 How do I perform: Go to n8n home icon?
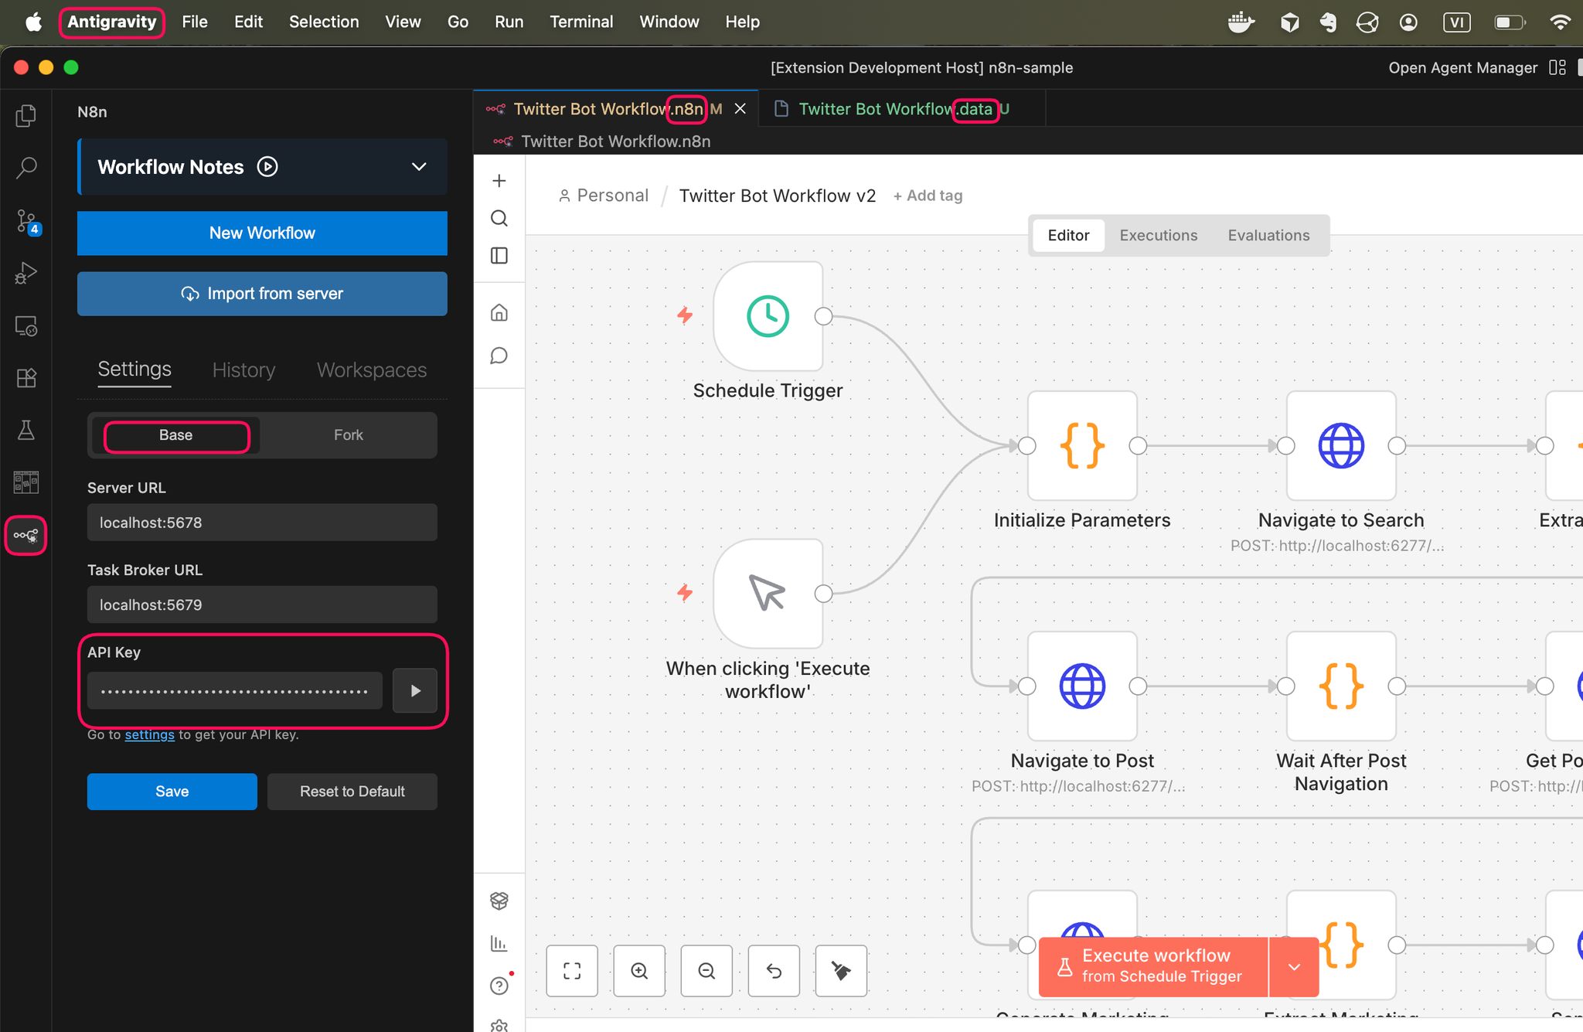point(499,313)
